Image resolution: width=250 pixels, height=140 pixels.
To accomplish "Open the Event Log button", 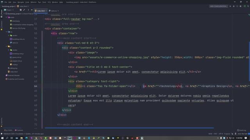I will point(241,130).
